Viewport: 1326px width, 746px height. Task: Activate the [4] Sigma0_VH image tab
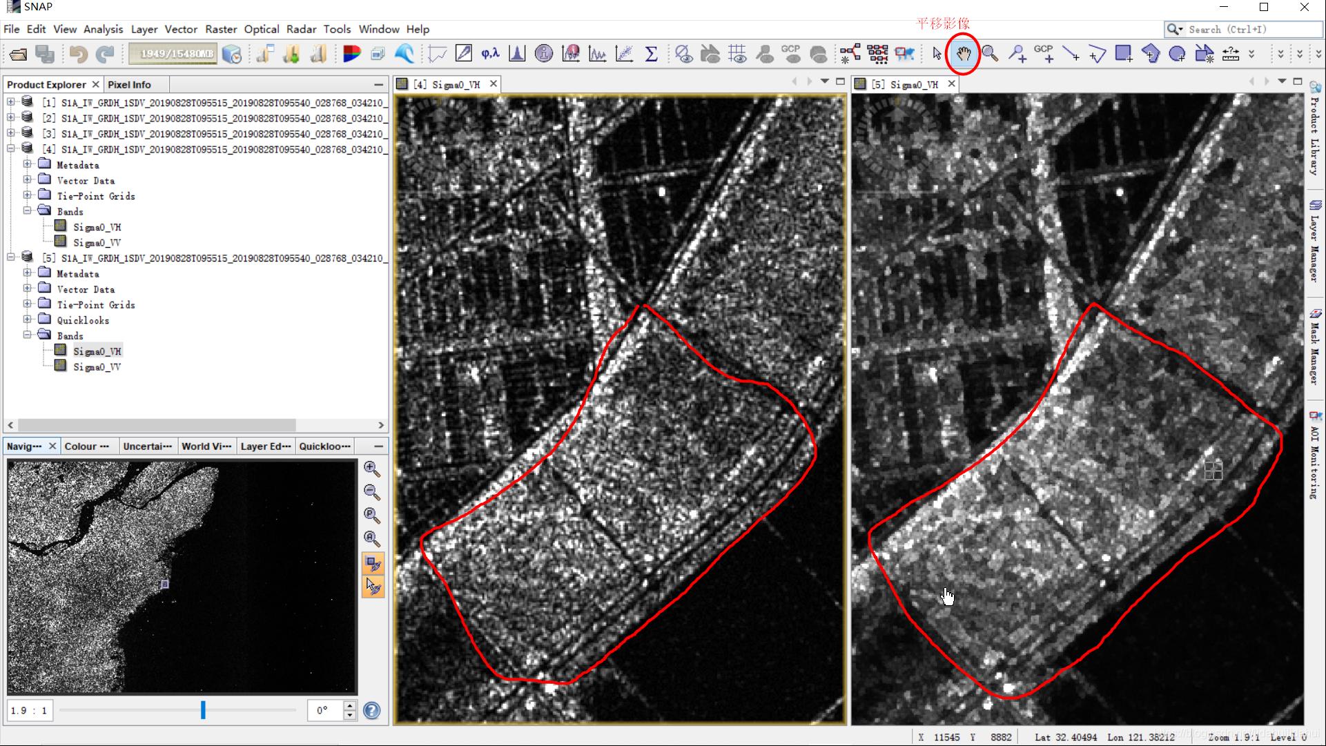coord(447,84)
